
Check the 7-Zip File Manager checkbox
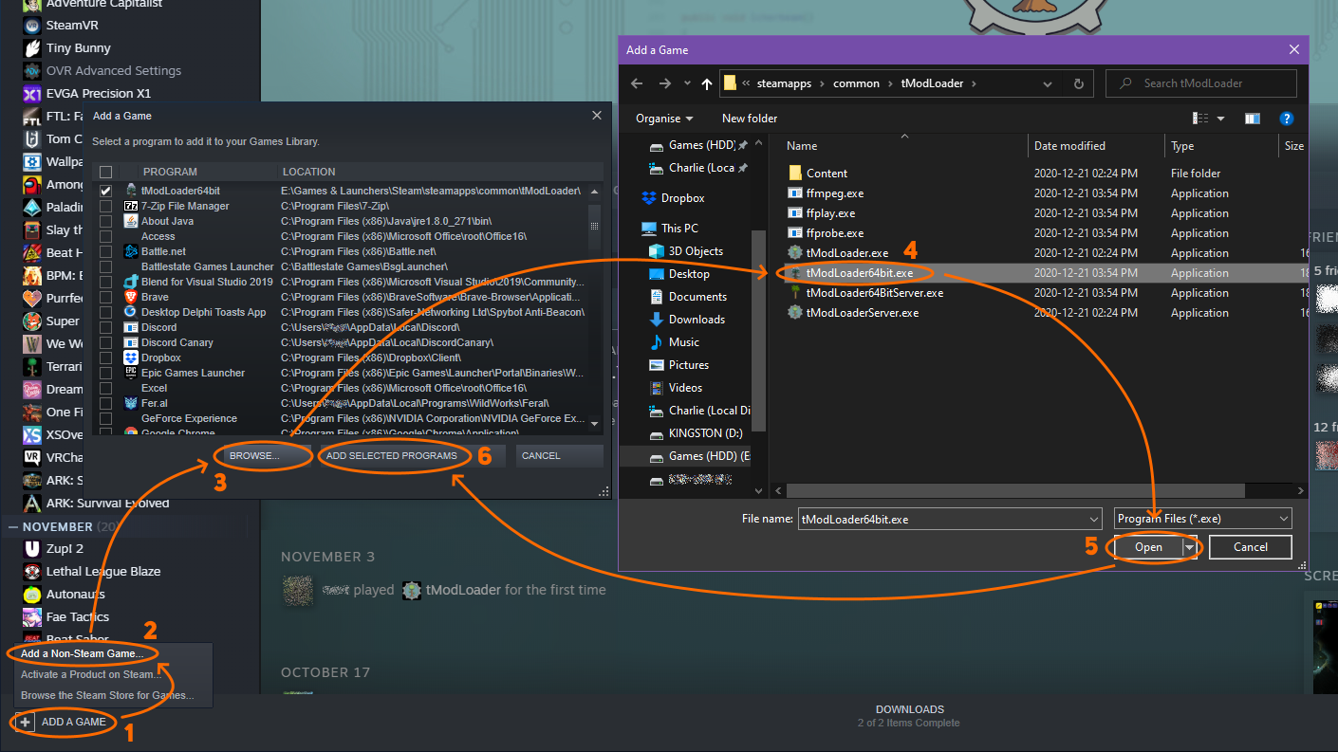(x=106, y=206)
